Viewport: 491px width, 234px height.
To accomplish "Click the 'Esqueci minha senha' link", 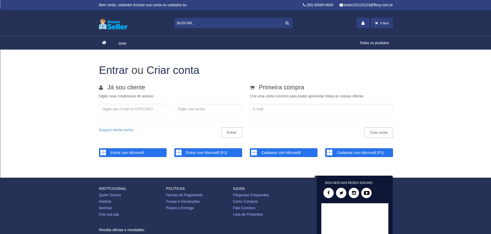I will (x=116, y=130).
